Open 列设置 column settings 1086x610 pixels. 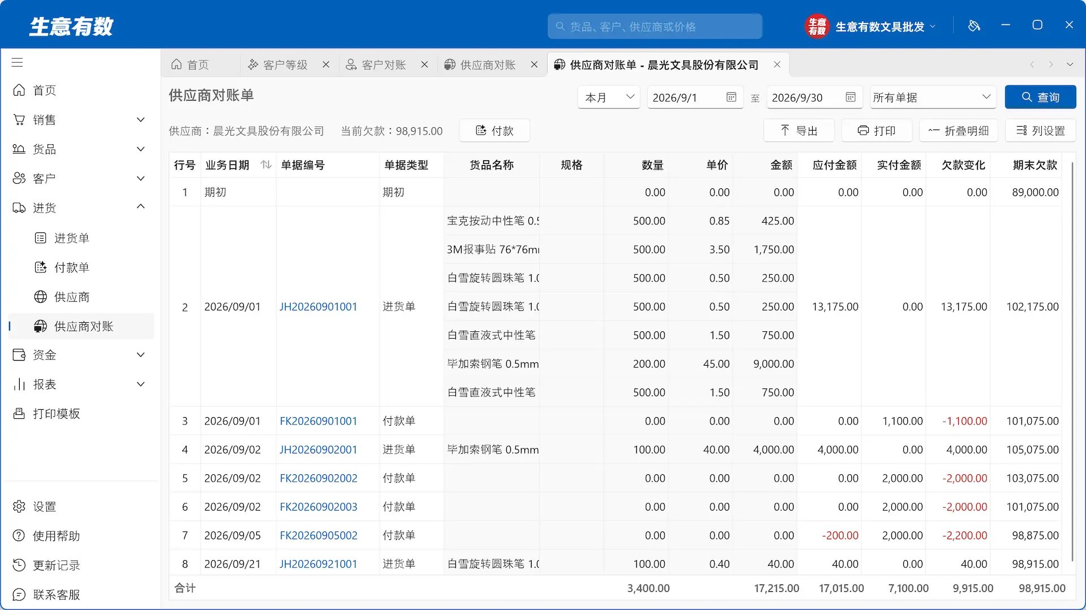pos(1040,131)
